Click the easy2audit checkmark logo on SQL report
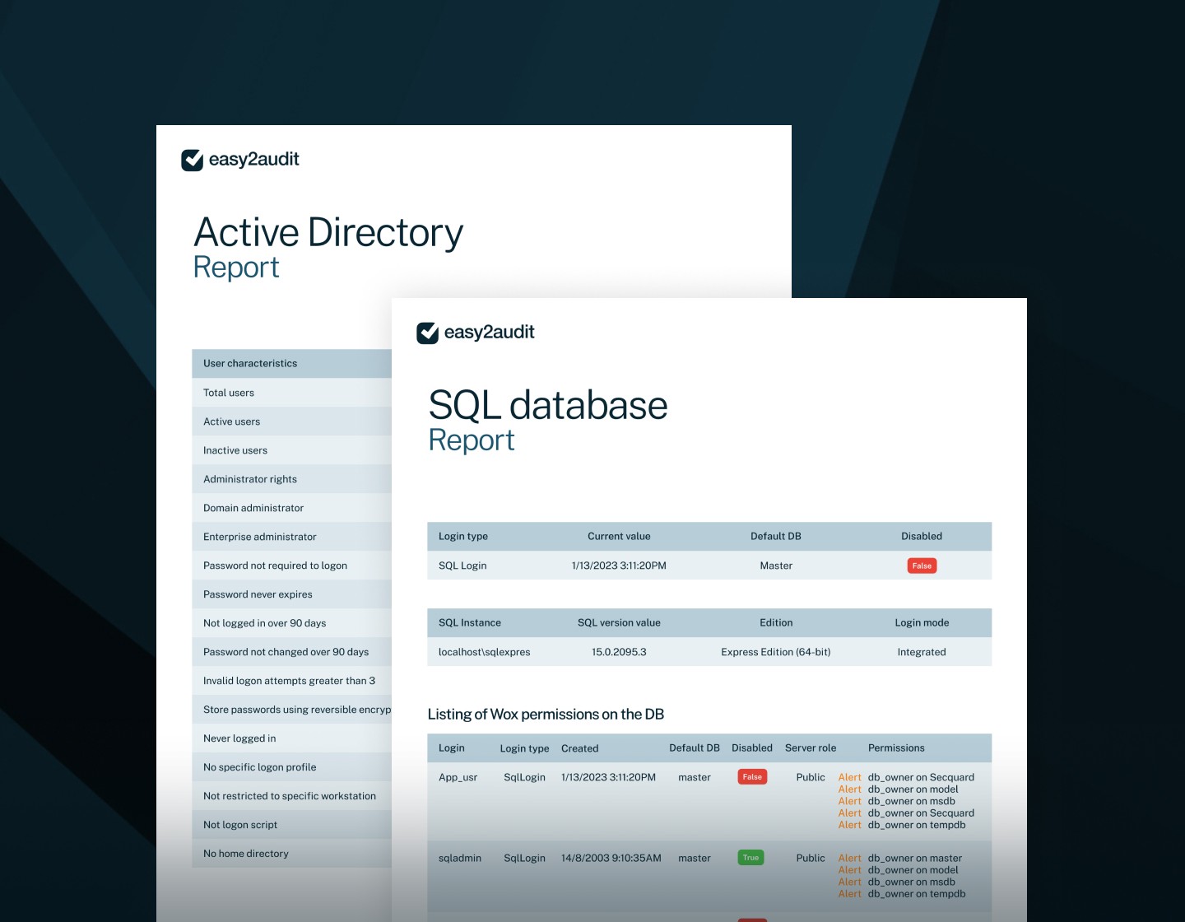 click(427, 333)
